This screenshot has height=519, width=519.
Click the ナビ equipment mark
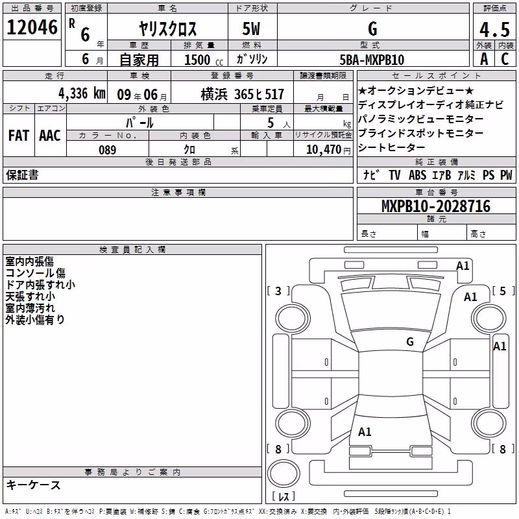tap(370, 175)
